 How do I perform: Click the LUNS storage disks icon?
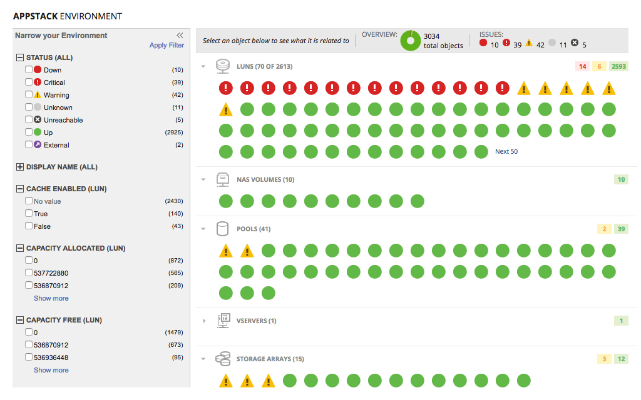tap(222, 66)
